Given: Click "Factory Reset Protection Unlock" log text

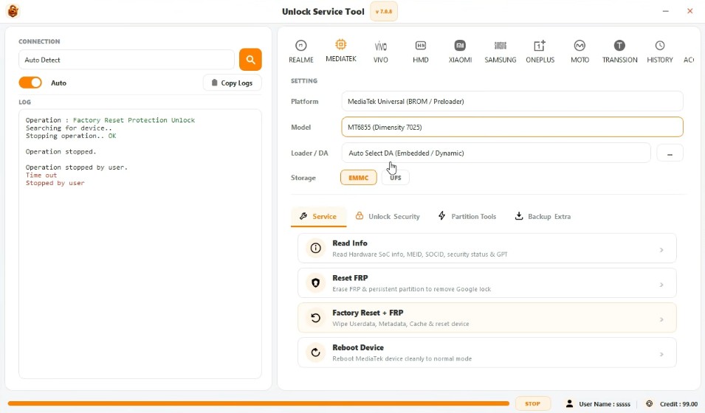Looking at the screenshot, I should coord(134,120).
